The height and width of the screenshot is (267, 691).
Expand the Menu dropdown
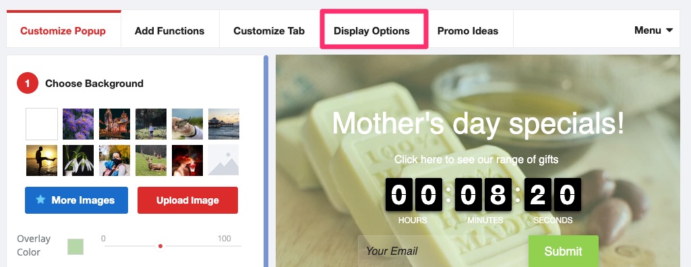click(653, 30)
